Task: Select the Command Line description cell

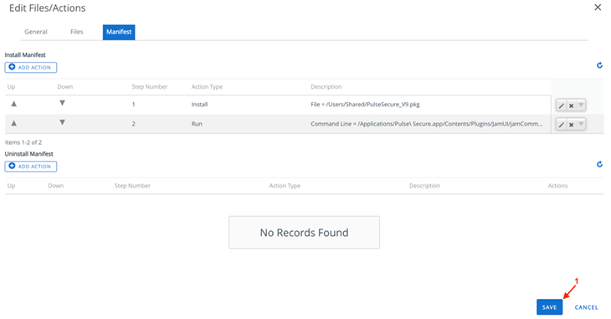Action: pos(427,124)
